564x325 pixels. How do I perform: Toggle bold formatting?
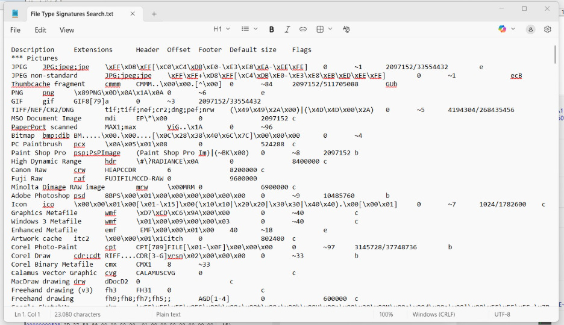pyautogui.click(x=272, y=29)
